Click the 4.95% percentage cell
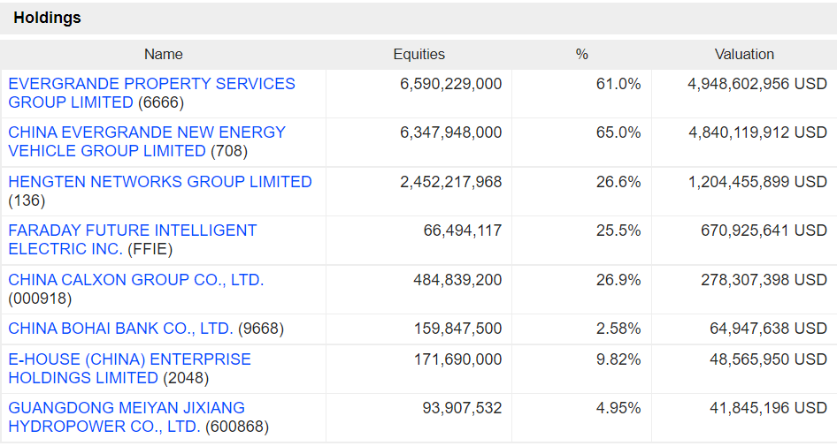 [618, 408]
